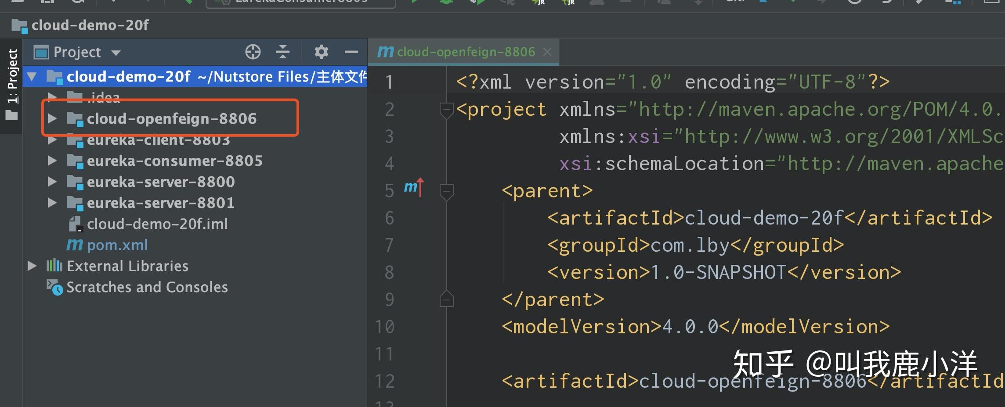Image resolution: width=1005 pixels, height=407 pixels.
Task: Collapse all nodes via Project panel icon
Action: 283,52
